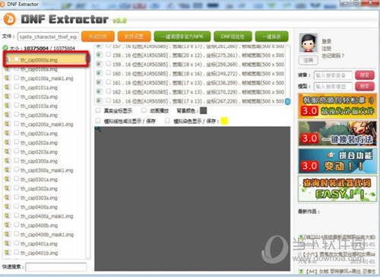Click the 登录 link
Viewport: 380px width, 277px height.
pyautogui.click(x=326, y=41)
